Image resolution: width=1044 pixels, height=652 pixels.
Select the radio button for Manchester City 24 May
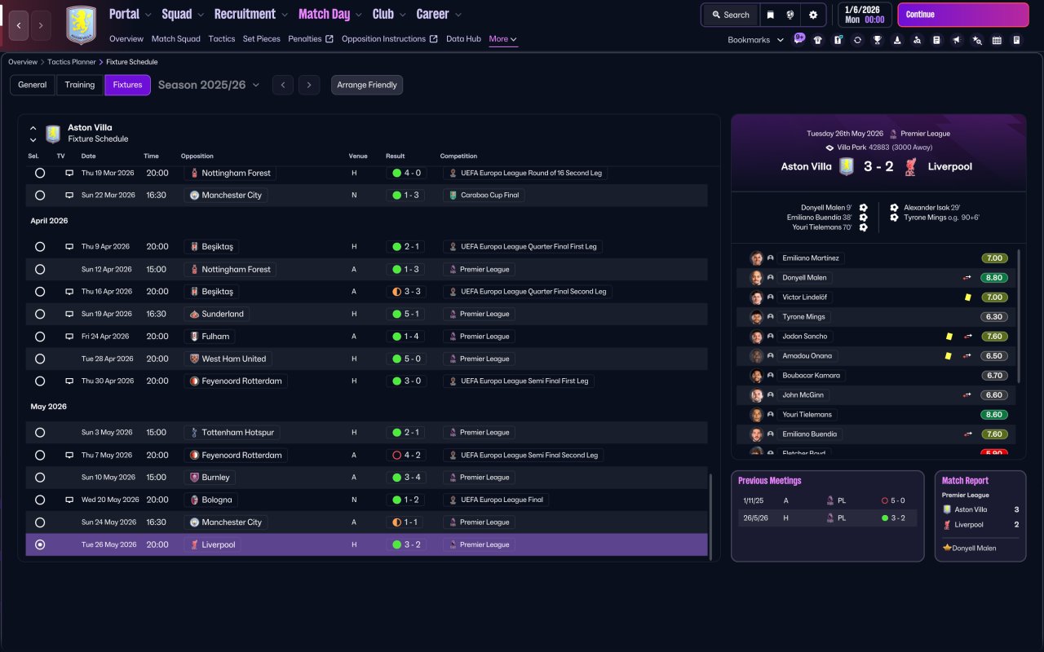[x=40, y=522]
